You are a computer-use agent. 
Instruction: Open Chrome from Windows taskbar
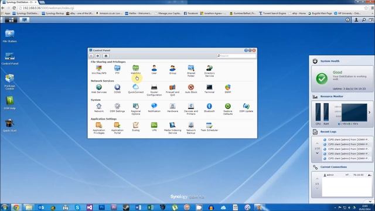pyautogui.click(x=16, y=207)
